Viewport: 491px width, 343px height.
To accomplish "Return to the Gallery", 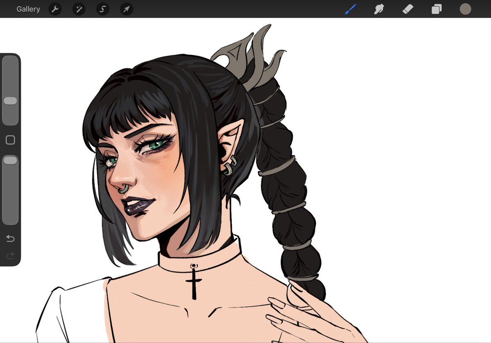I will pyautogui.click(x=28, y=9).
